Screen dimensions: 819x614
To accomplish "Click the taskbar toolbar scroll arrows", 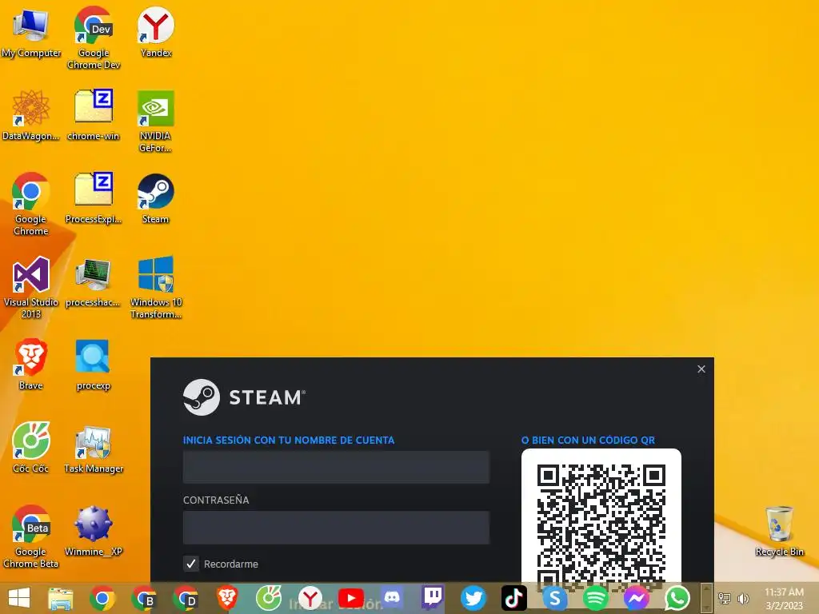I will [706, 598].
